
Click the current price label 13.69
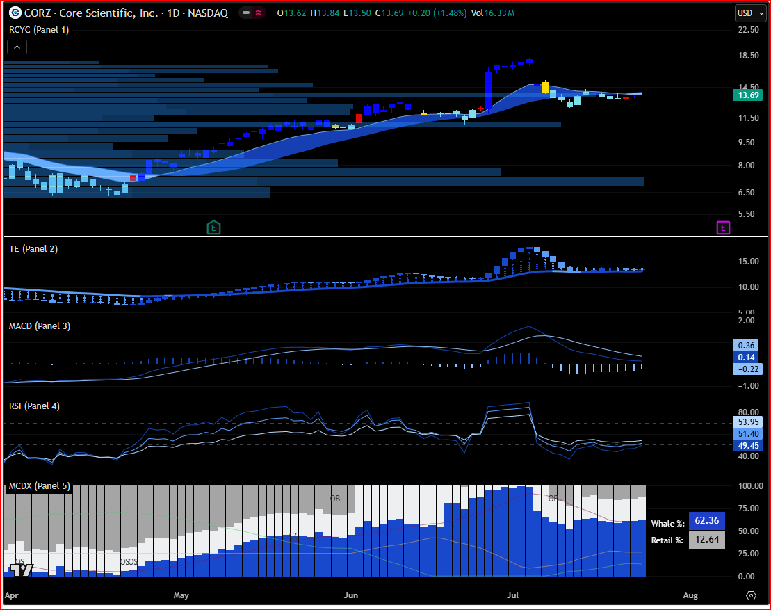pyautogui.click(x=748, y=95)
